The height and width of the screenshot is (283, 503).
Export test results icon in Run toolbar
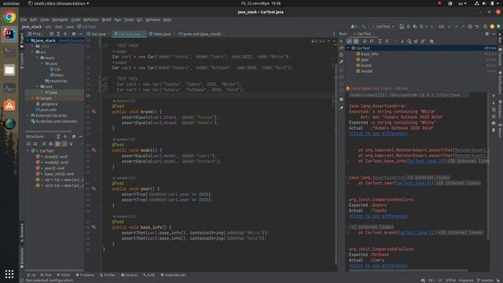tap(423, 41)
